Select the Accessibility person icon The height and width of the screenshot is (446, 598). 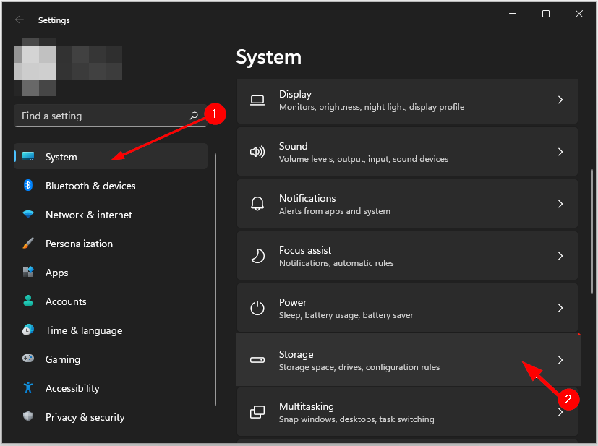27,388
